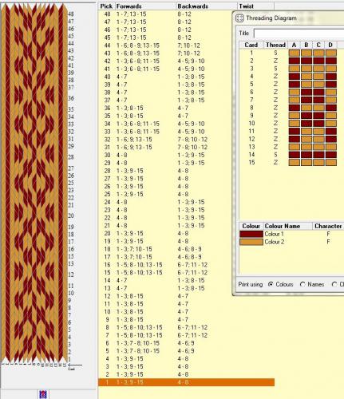Pick the dark red Colour 1 swatch
344x399 pixels.
[x=251, y=234]
